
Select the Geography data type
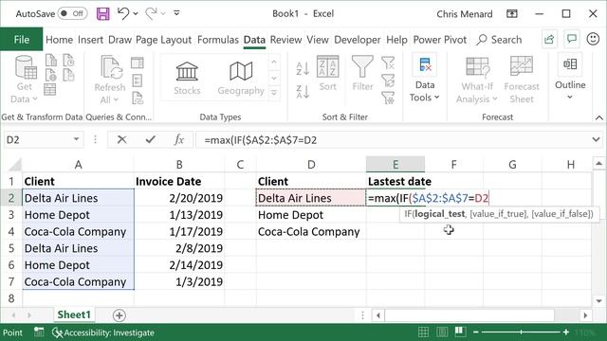tap(241, 79)
